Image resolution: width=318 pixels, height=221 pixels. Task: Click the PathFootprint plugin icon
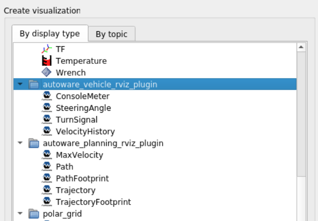(x=47, y=178)
